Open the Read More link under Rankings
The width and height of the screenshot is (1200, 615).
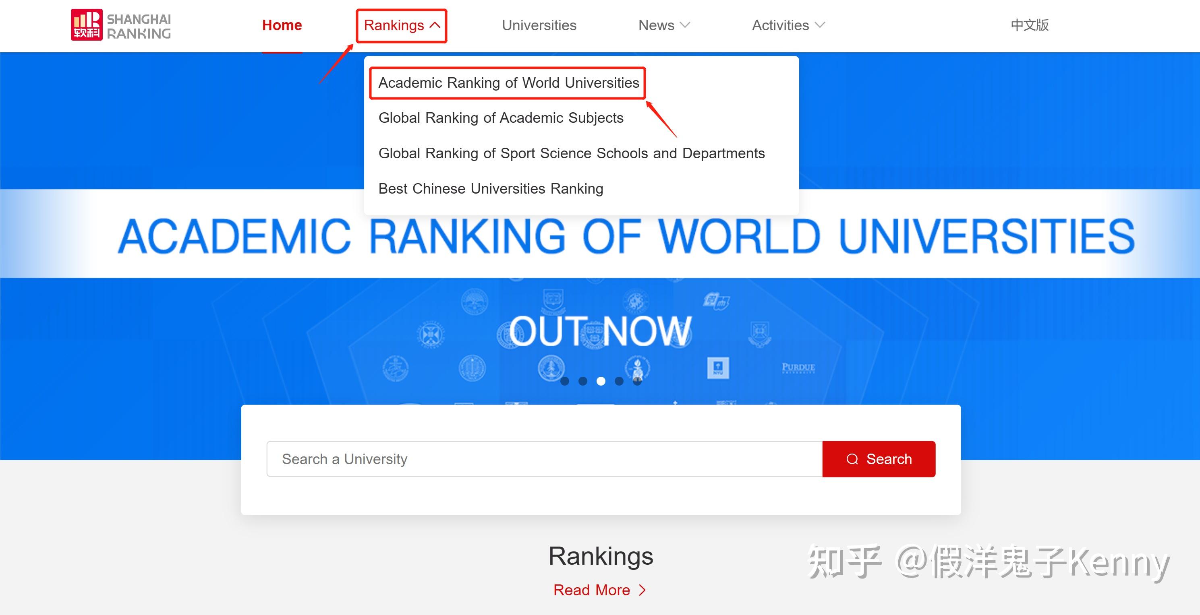pyautogui.click(x=593, y=590)
